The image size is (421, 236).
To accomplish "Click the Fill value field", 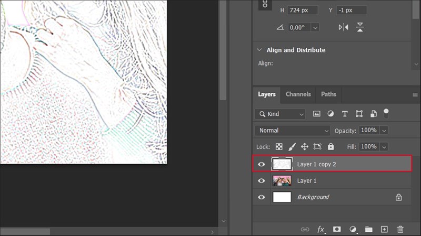I will pyautogui.click(x=369, y=147).
